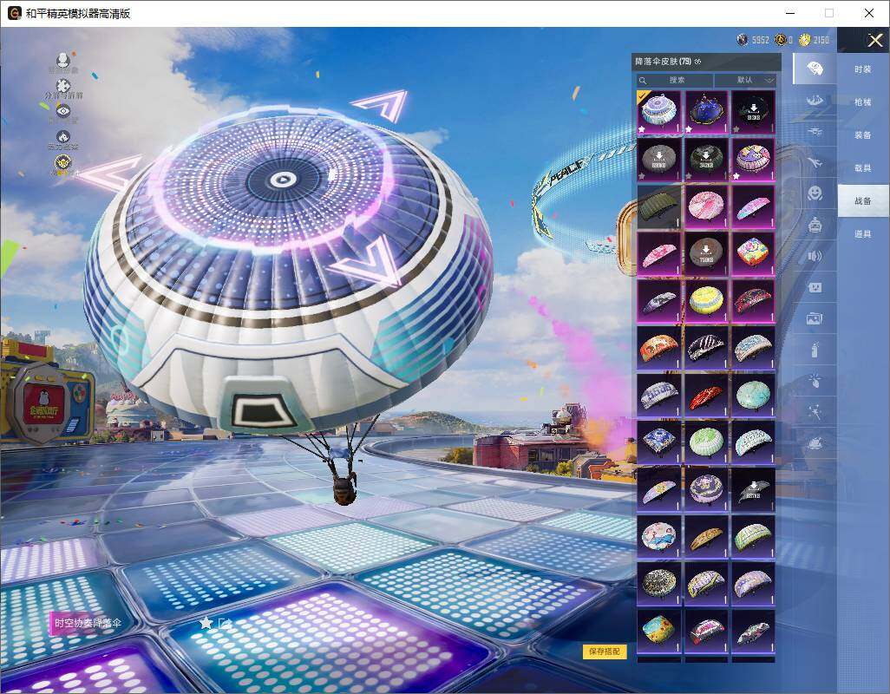890x694 pixels.
Task: Switch to the 枪械 tab
Action: click(x=863, y=102)
